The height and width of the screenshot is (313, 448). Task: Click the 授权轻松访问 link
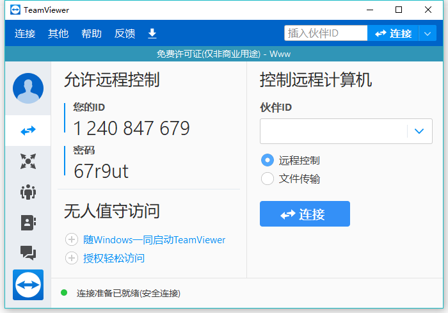[x=114, y=258]
